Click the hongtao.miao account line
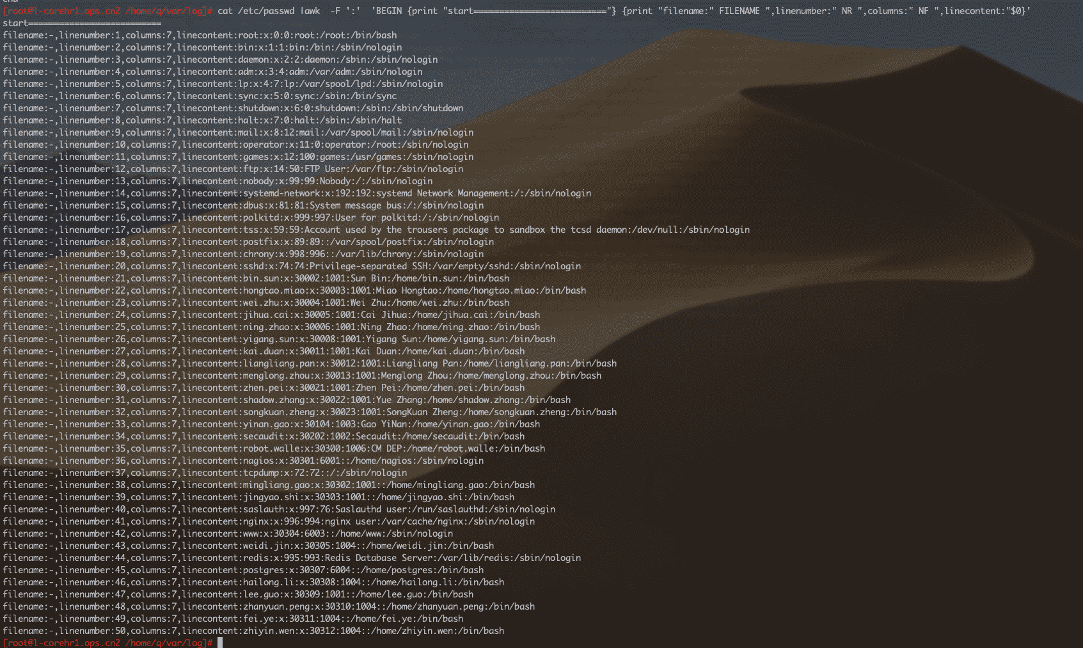Screen dimensions: 1083x648 click(294, 290)
